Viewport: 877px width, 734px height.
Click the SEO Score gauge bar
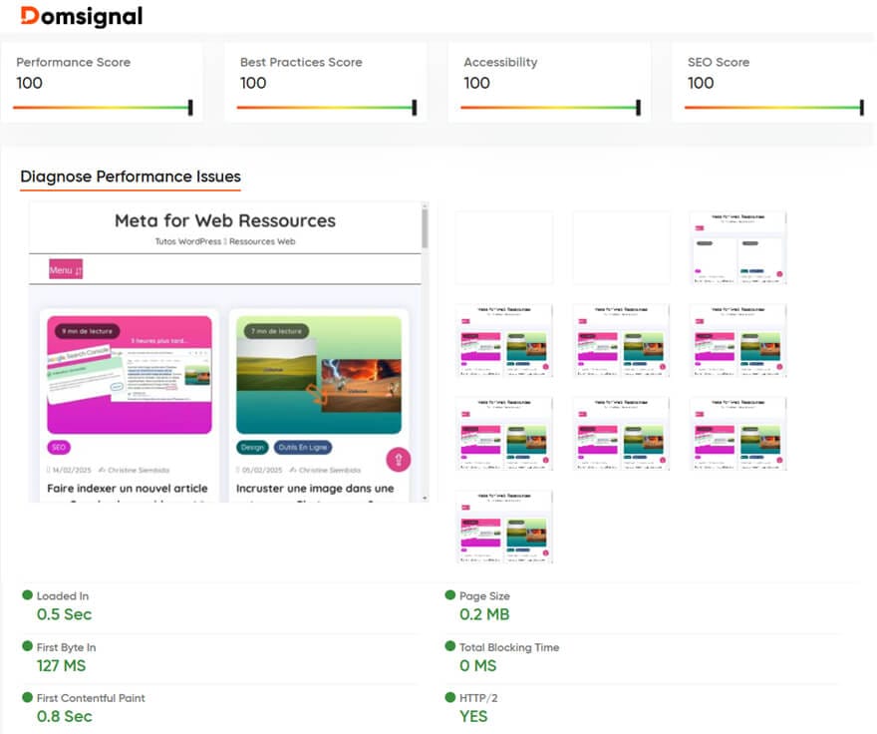coord(774,107)
